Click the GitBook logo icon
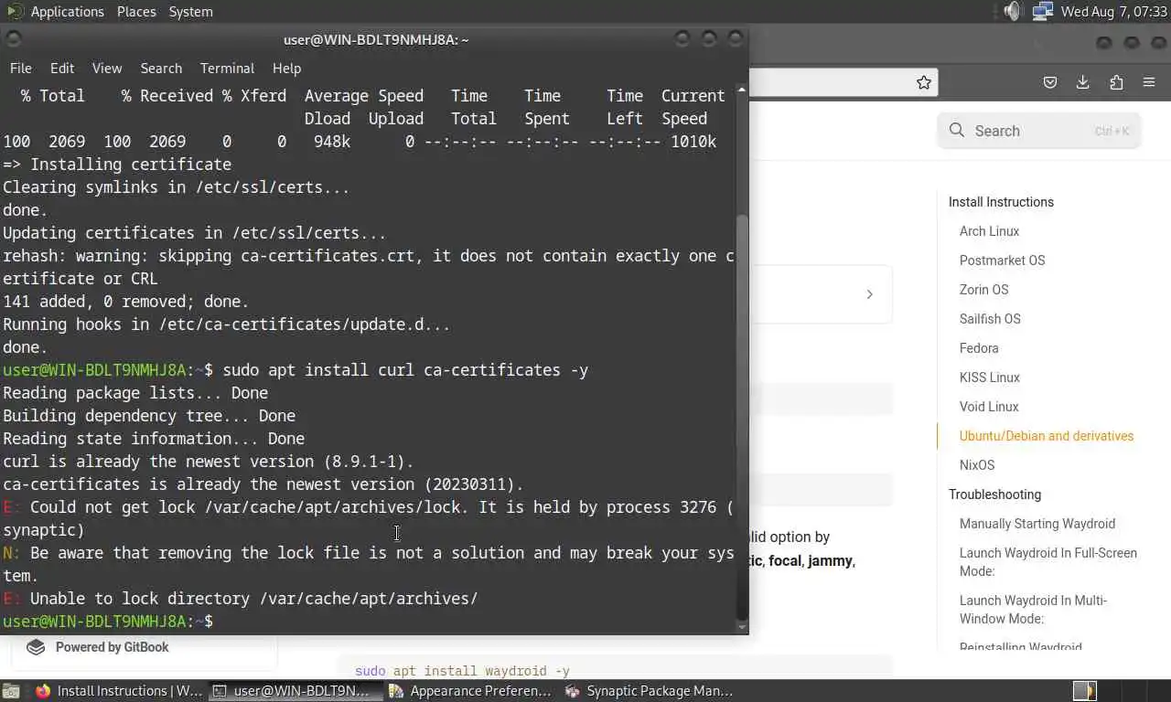The width and height of the screenshot is (1171, 702). pyautogui.click(x=36, y=647)
